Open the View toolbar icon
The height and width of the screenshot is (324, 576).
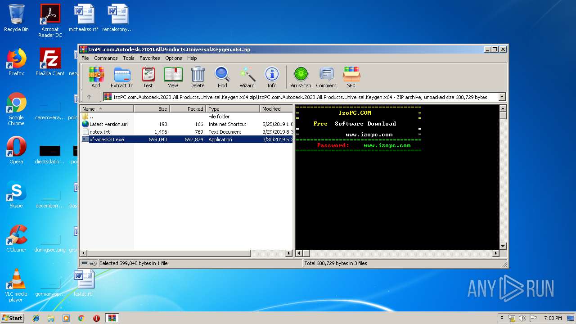pyautogui.click(x=173, y=77)
